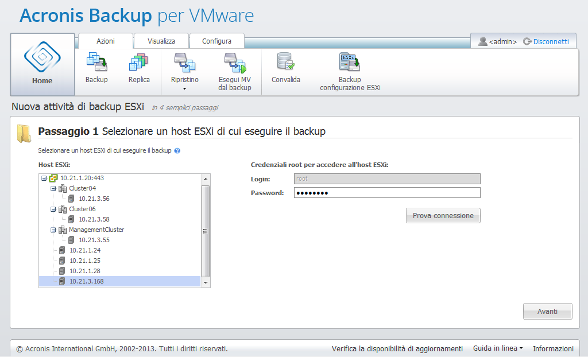The width and height of the screenshot is (588, 357).
Task: Open Verifica la disponibilità di aggiornamenti link
Action: tap(397, 349)
